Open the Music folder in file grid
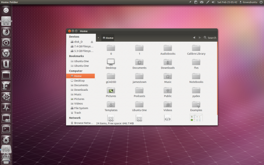The image size is (264, 165). click(x=168, y=78)
